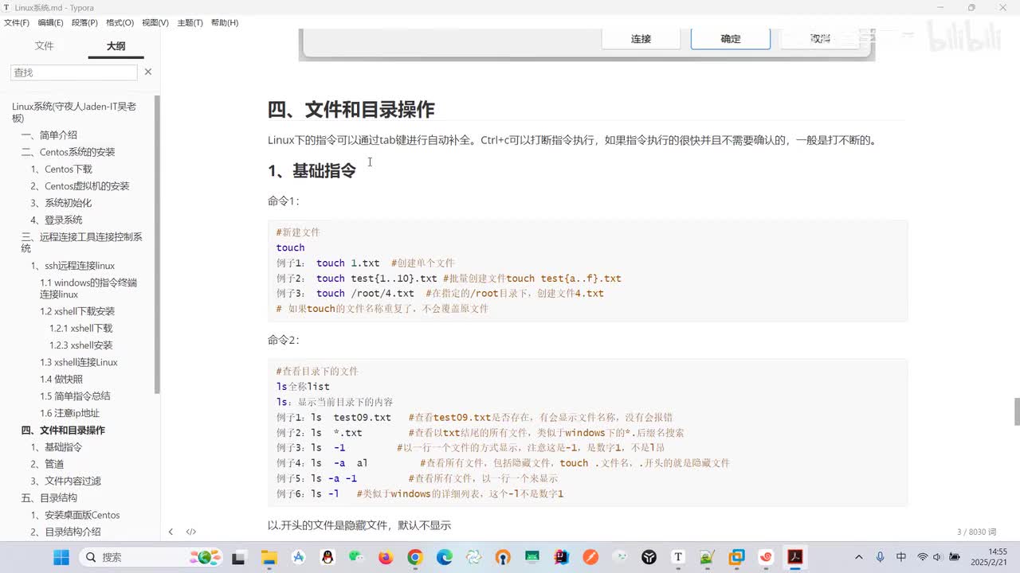Image resolution: width=1020 pixels, height=573 pixels.
Task: Go to outline item 1.2 xshell下载安装
Action: (77, 311)
